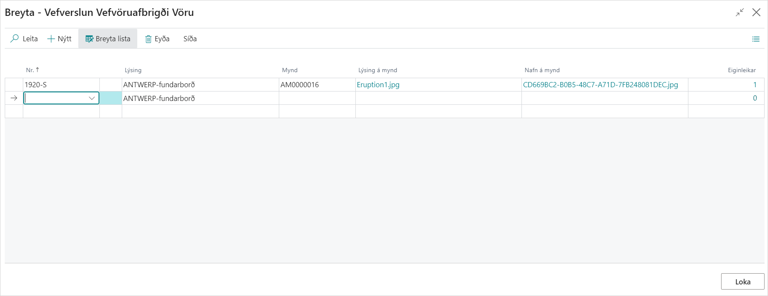Click the Breyta lista edit-list icon
Screen dimensions: 768x296
tap(89, 39)
